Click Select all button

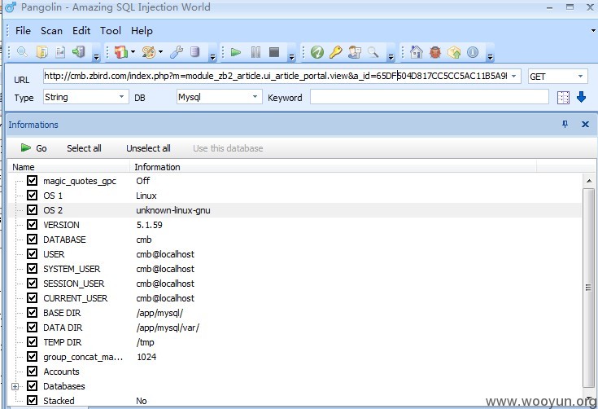click(84, 148)
